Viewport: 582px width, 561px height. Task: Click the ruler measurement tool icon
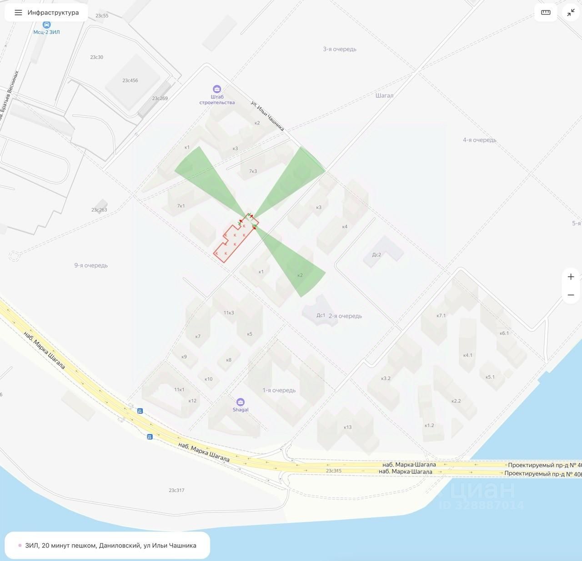pyautogui.click(x=546, y=13)
